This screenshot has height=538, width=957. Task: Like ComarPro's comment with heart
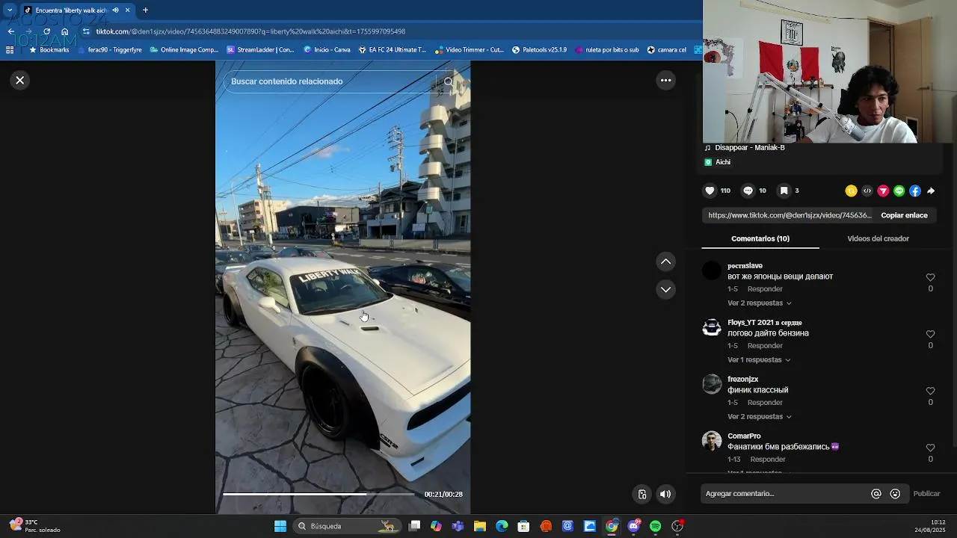(x=930, y=448)
